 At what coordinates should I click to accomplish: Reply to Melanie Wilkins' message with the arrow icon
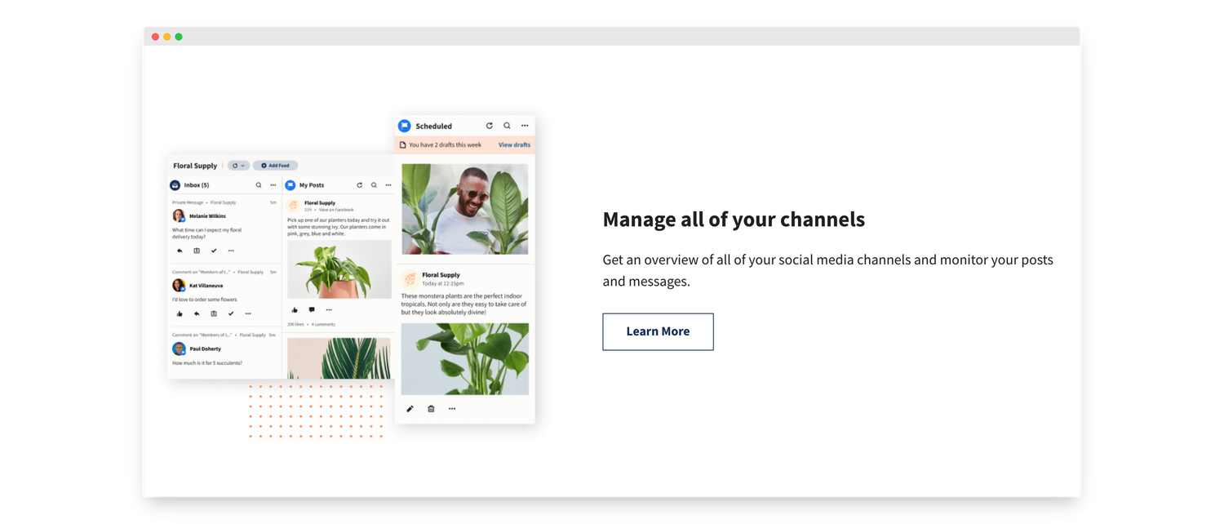coord(180,251)
